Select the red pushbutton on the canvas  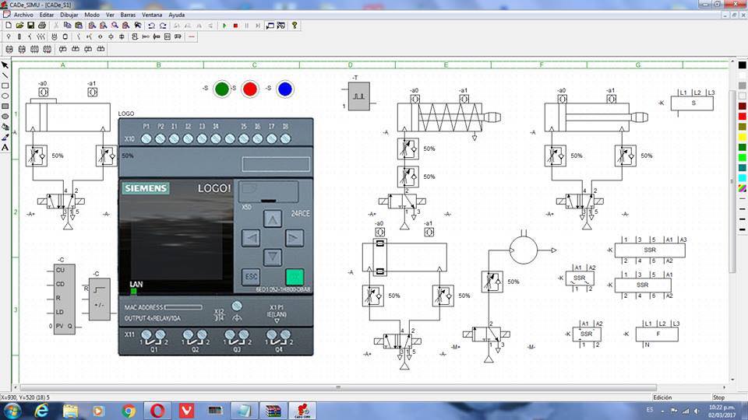(x=249, y=89)
